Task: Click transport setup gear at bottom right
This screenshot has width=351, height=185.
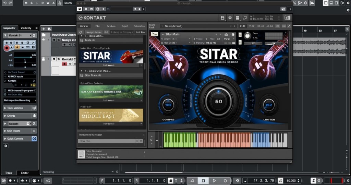Action: (x=348, y=181)
